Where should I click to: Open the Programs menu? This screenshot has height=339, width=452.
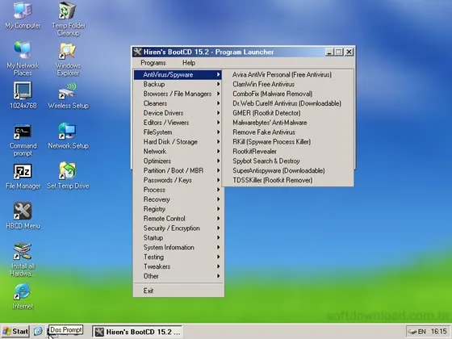pyautogui.click(x=153, y=63)
